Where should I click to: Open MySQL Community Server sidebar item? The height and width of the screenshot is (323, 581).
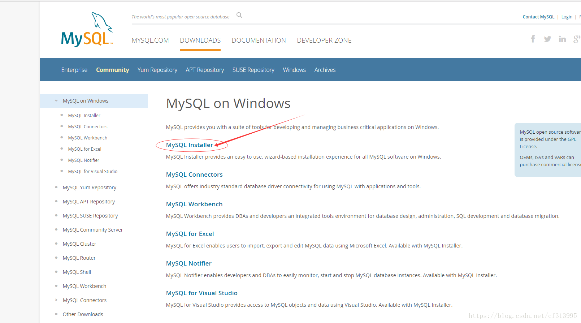click(93, 230)
